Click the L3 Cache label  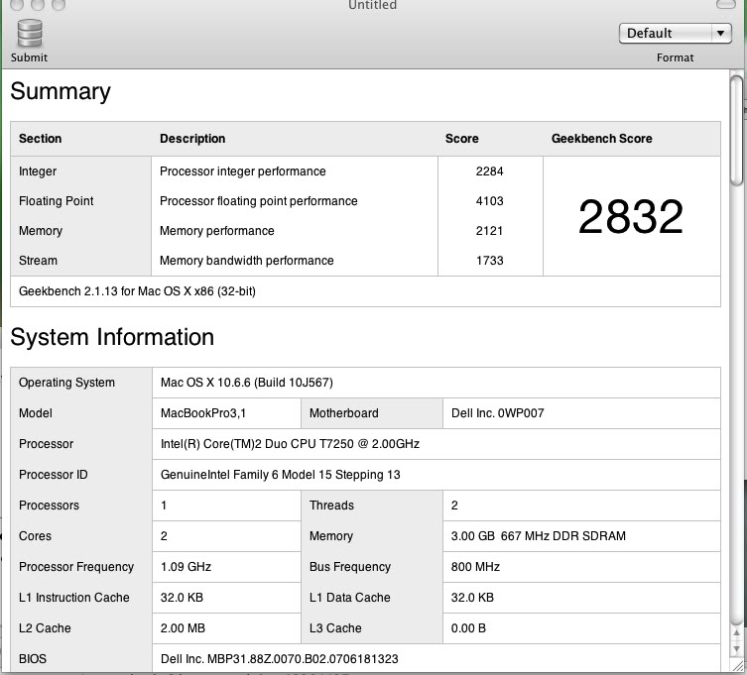[x=335, y=628]
